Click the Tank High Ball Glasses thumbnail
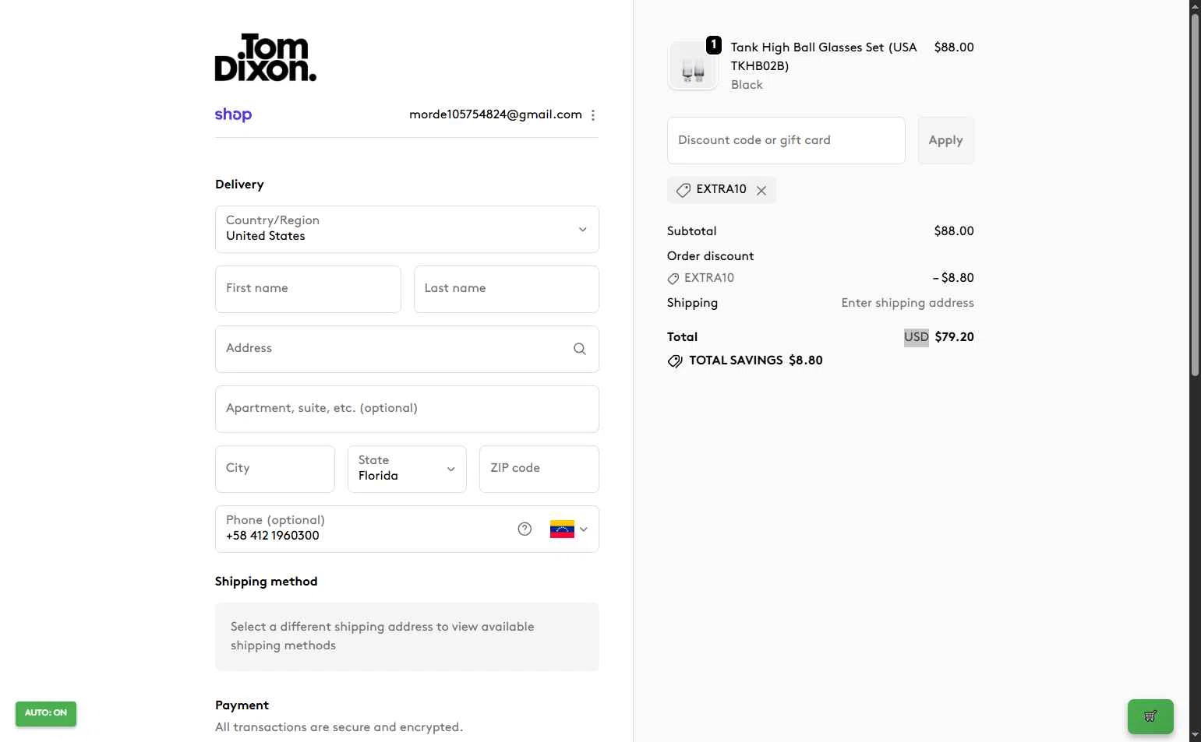 693,66
